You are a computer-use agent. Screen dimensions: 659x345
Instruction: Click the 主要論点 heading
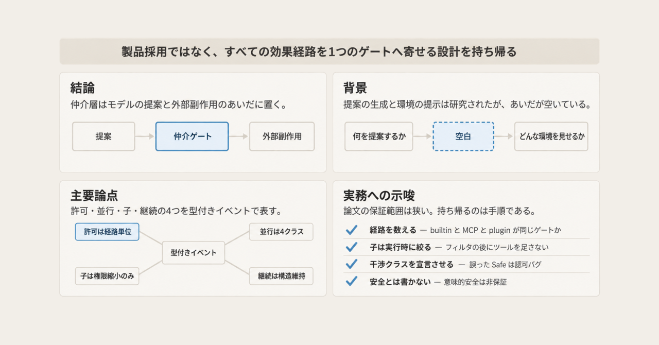[x=94, y=196]
